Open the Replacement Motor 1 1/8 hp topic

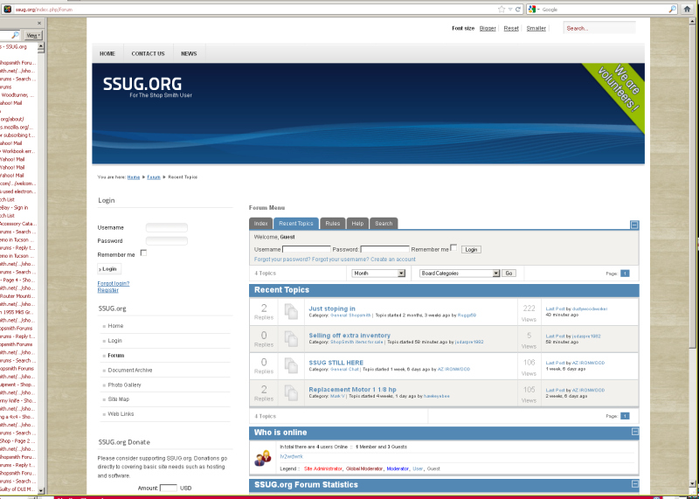pyautogui.click(x=353, y=389)
